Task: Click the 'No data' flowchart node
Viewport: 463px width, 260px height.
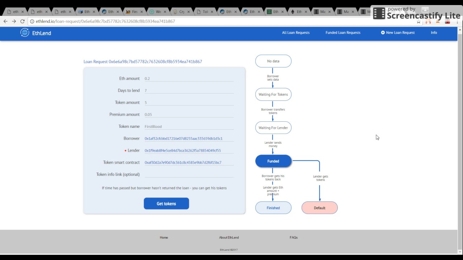Action: 273,61
